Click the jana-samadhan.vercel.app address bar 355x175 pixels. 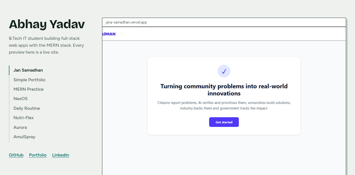[x=224, y=22]
